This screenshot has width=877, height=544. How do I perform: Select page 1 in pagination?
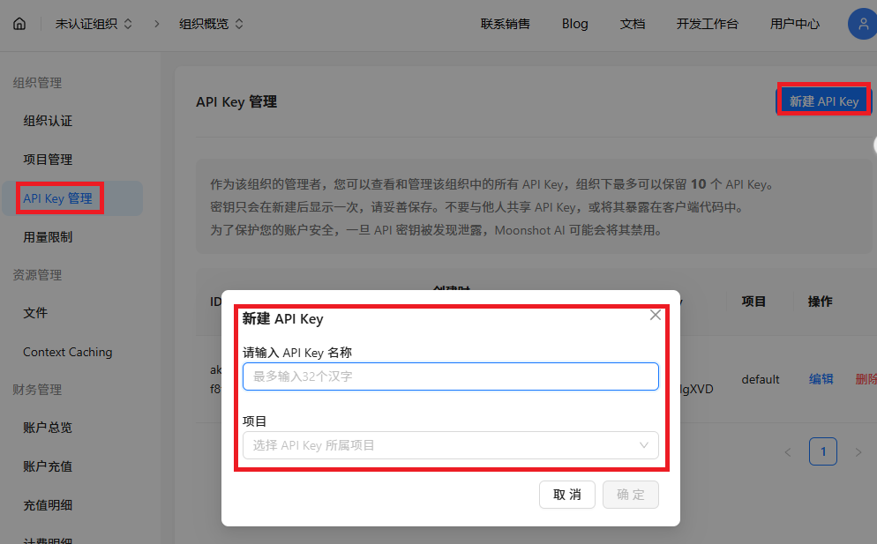(823, 451)
